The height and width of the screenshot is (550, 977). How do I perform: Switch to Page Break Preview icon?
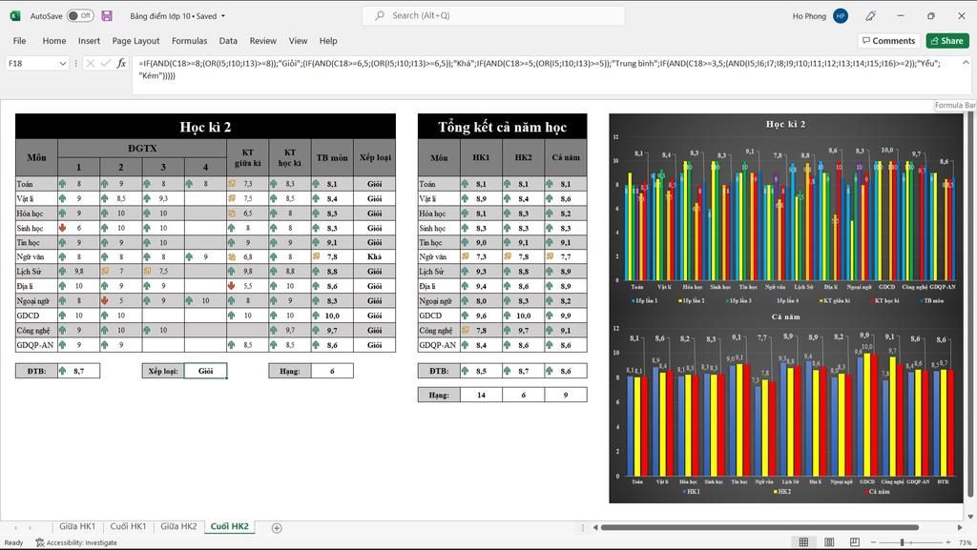(x=854, y=542)
